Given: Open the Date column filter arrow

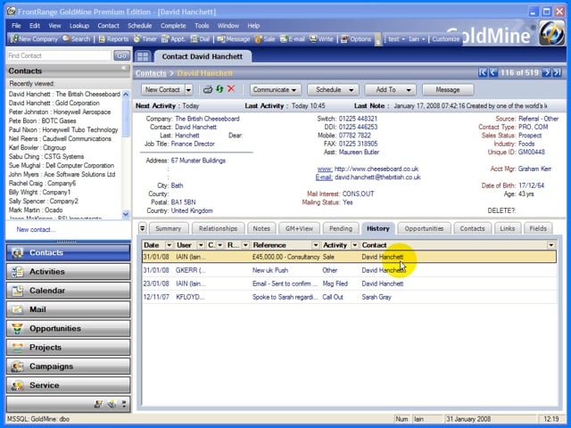Looking at the screenshot, I should (x=169, y=245).
